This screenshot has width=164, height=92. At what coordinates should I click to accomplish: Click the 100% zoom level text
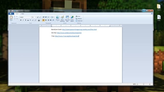tap(134, 84)
